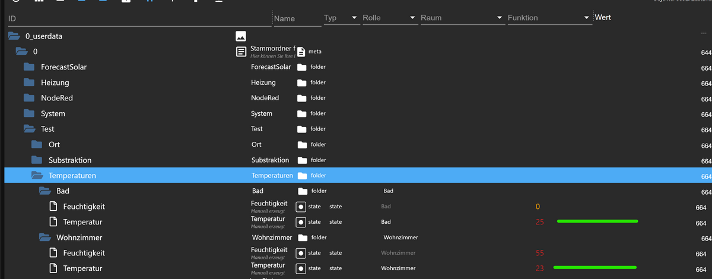
Task: Click the Substraktion name cell
Action: [x=271, y=160]
